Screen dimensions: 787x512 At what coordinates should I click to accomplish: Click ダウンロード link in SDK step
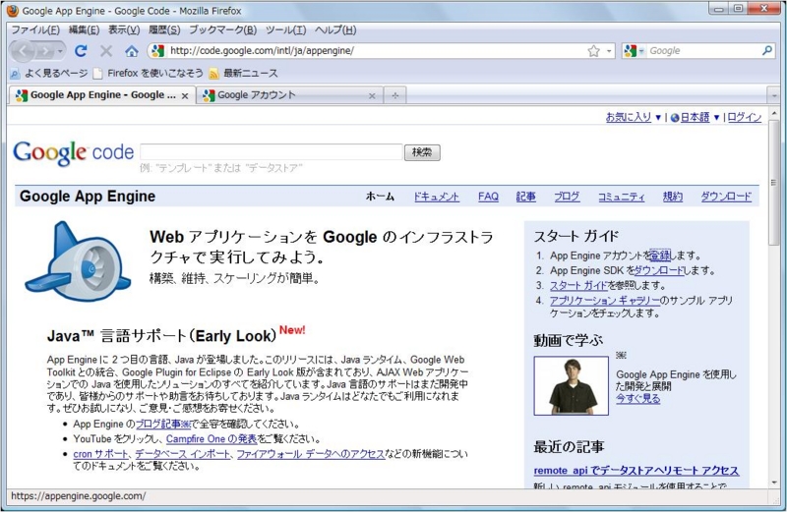[x=659, y=271]
